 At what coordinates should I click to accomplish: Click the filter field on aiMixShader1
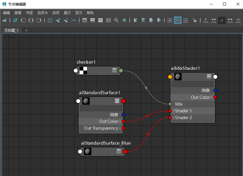(193, 84)
